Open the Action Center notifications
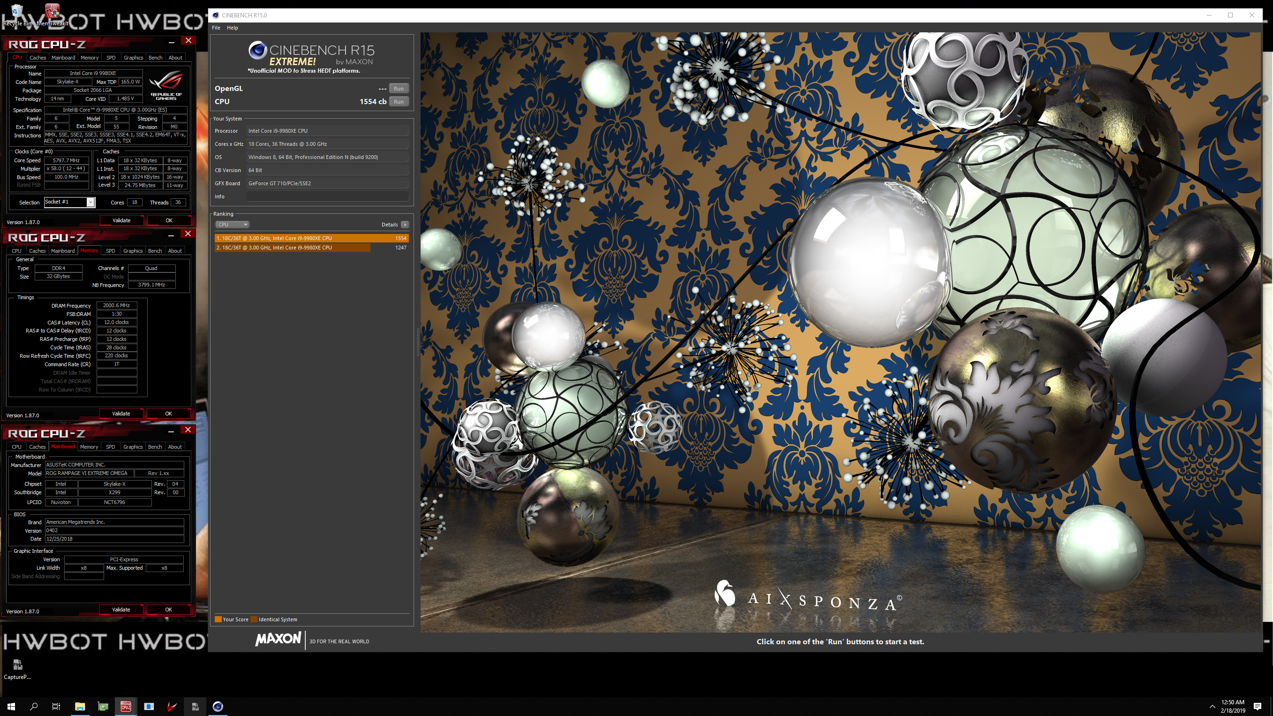 point(1258,707)
